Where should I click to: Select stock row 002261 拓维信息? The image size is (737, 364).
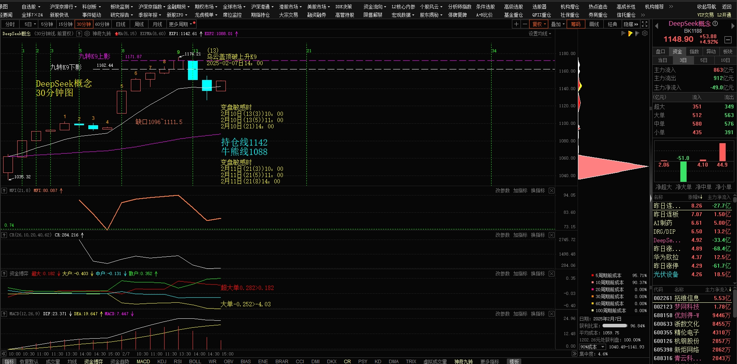(x=692, y=298)
